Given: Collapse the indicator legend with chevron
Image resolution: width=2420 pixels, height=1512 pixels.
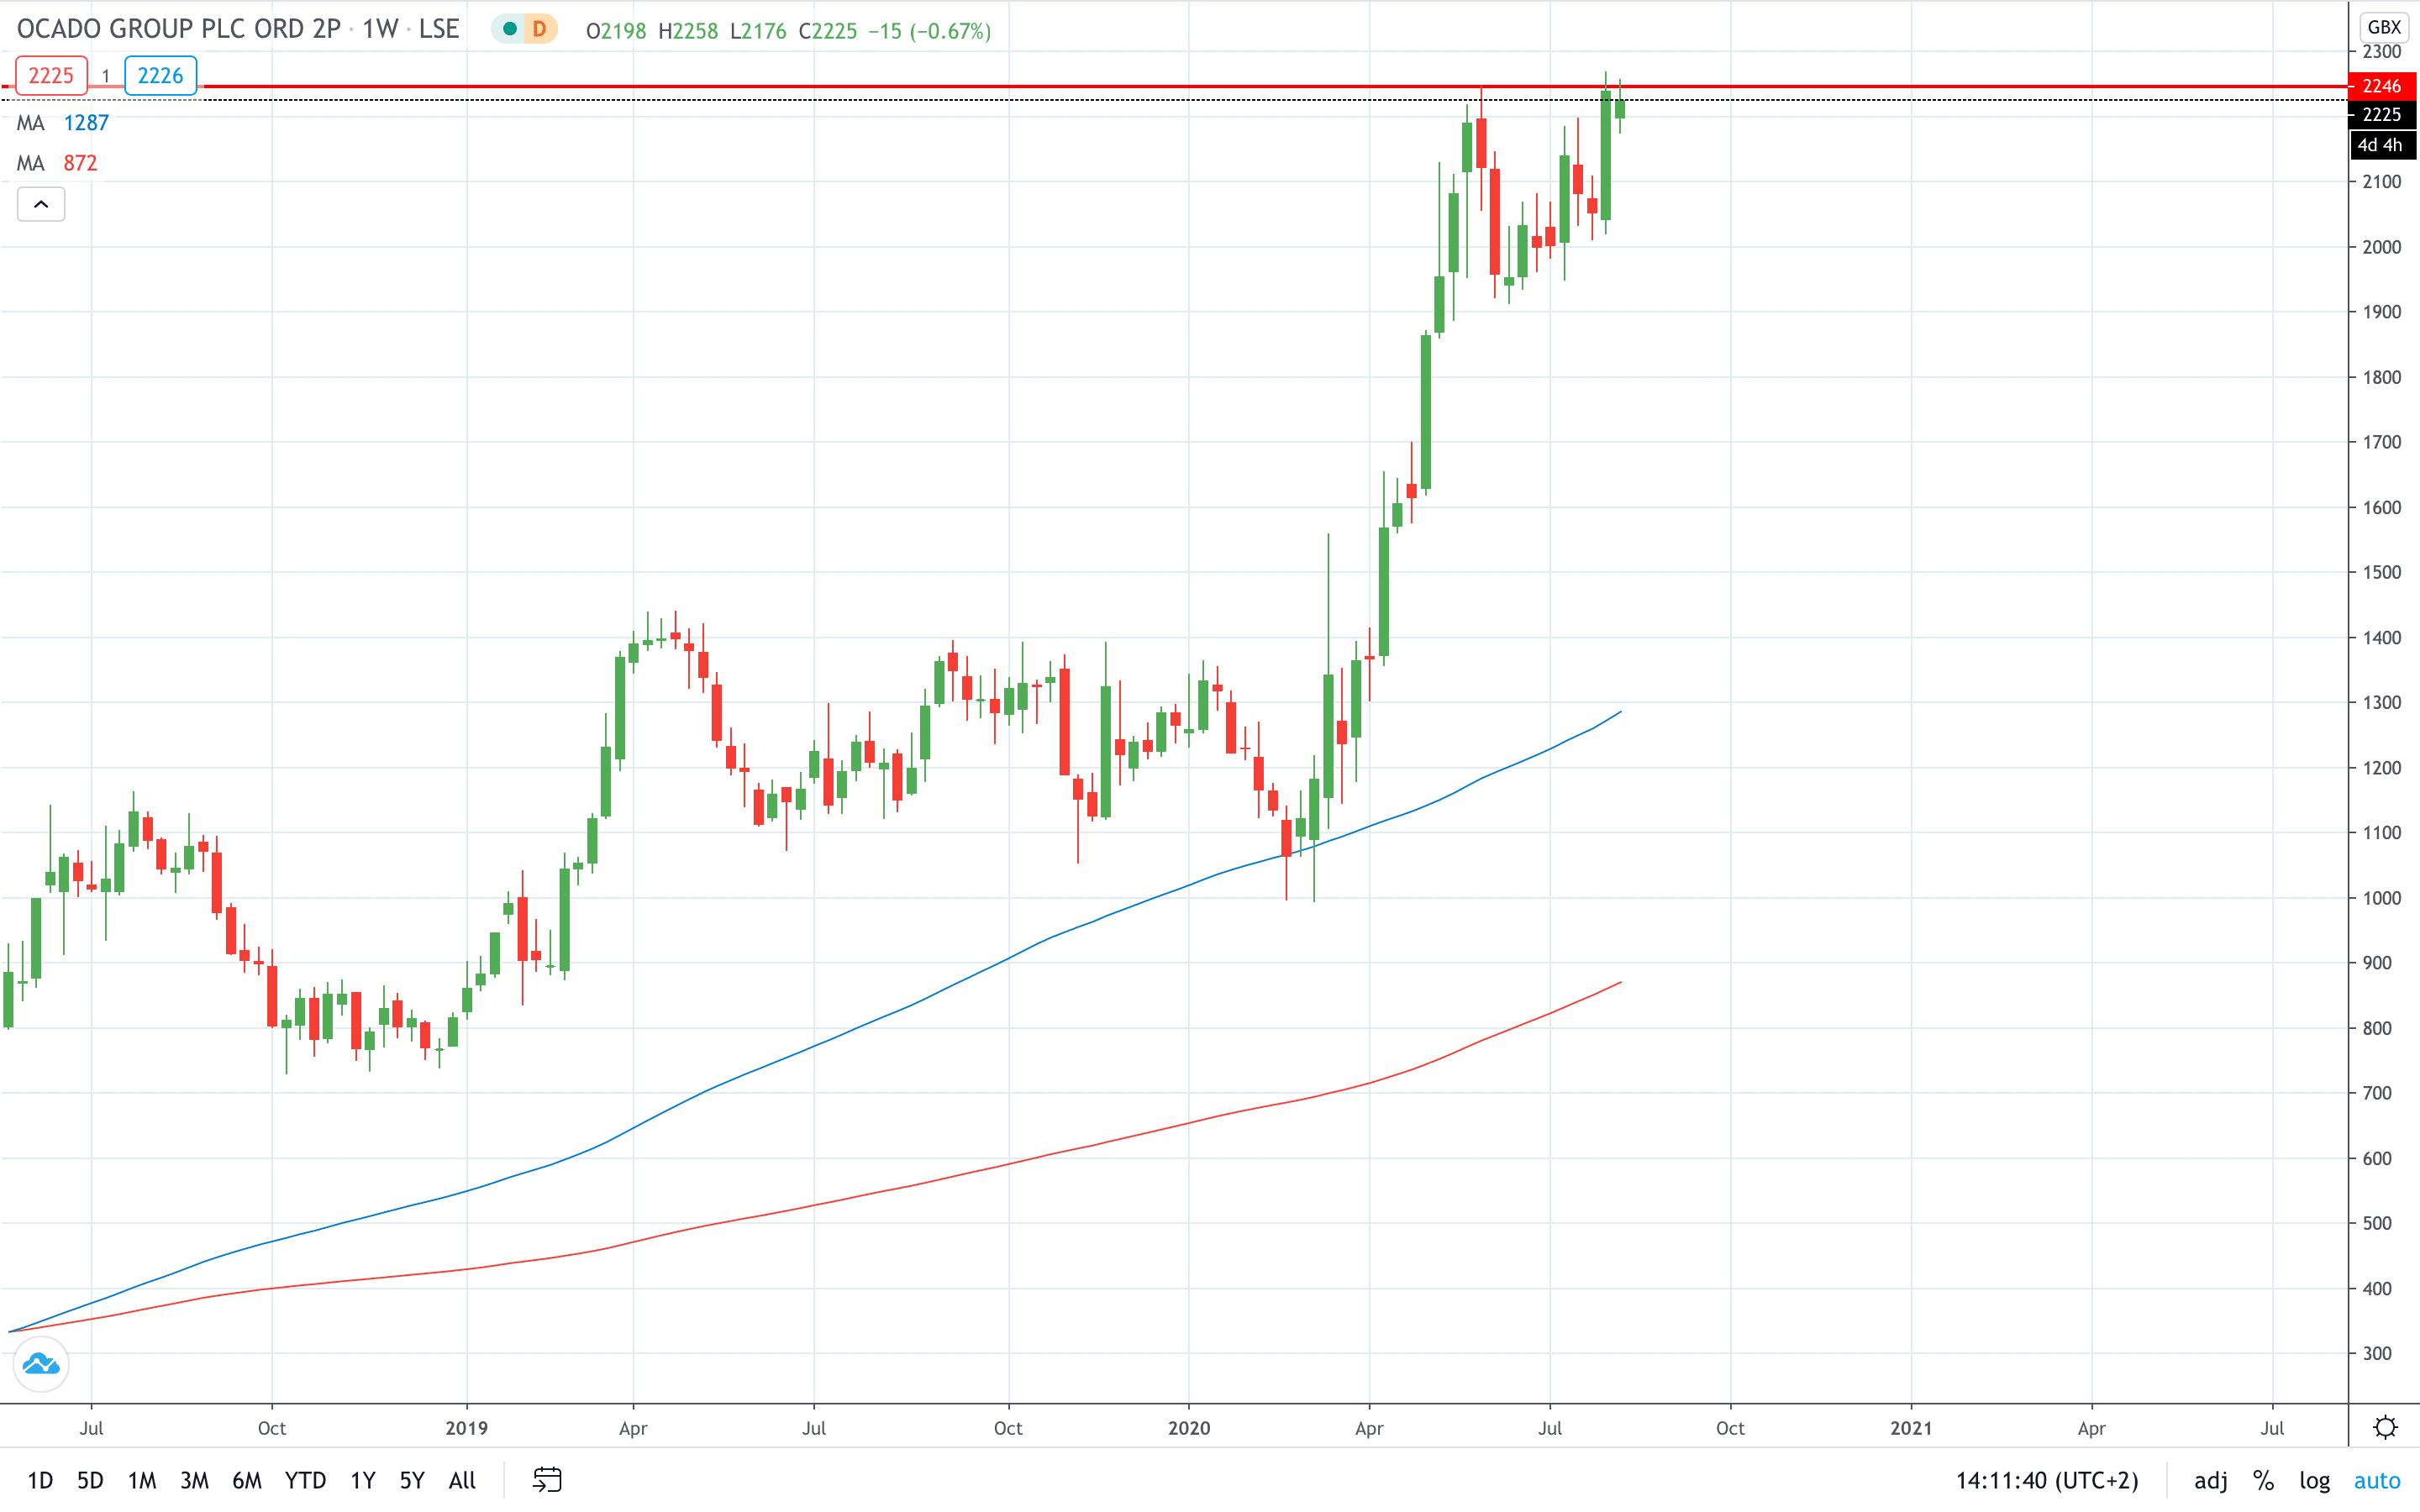Looking at the screenshot, I should pos(41,204).
